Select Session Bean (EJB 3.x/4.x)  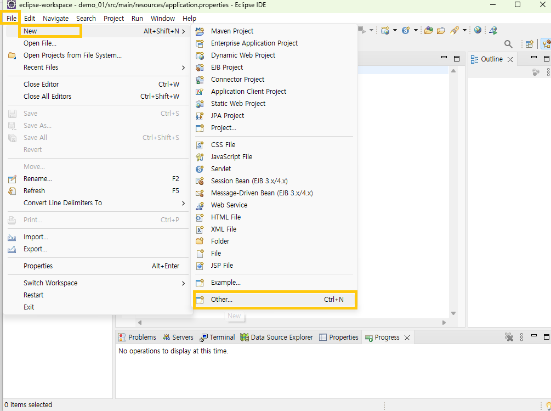[x=275, y=181]
